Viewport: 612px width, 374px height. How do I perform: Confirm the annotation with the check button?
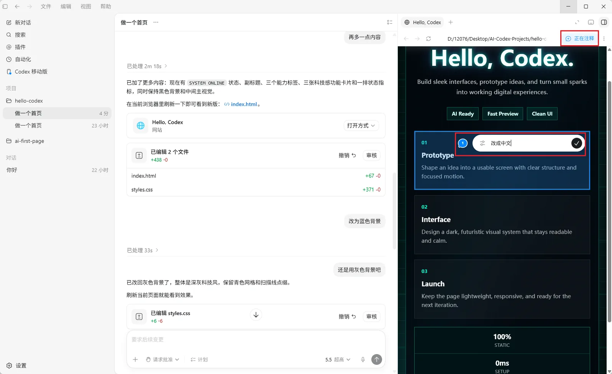(x=576, y=143)
